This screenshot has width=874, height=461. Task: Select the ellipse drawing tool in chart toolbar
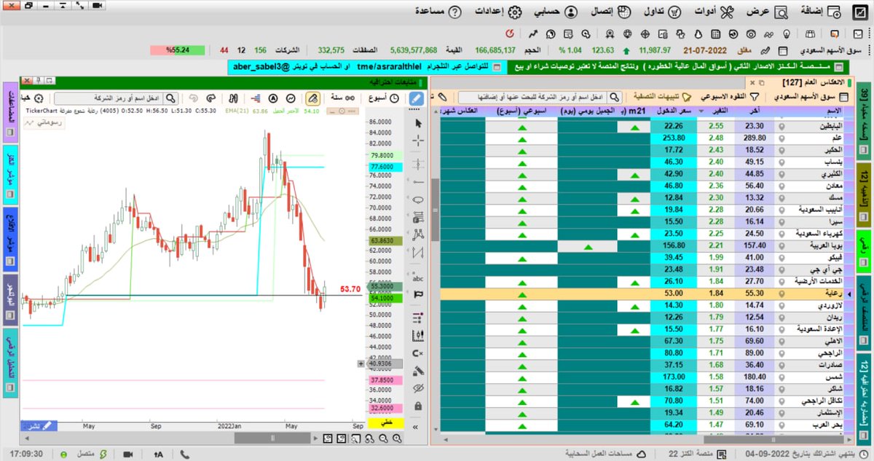tap(418, 199)
